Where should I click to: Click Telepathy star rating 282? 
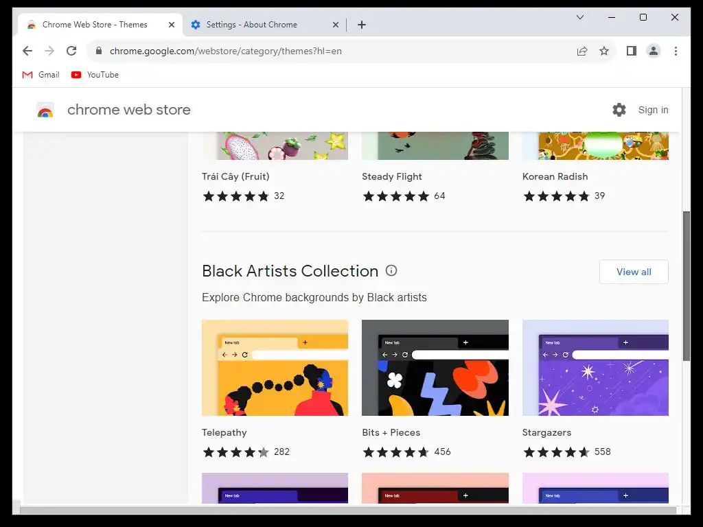tap(246, 452)
